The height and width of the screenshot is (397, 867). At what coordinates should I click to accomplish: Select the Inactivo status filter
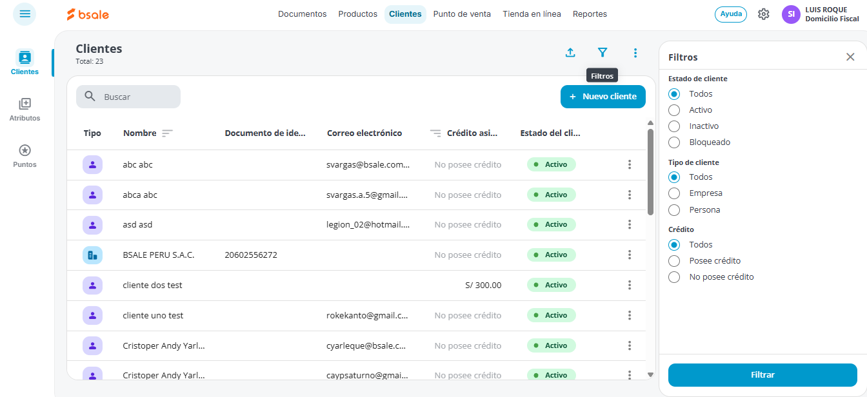[674, 126]
